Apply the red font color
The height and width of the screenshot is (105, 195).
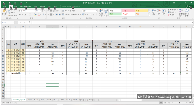(x=39, y=14)
